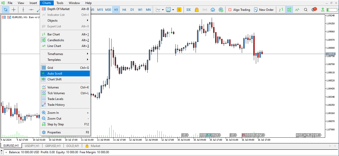Switch to the GOLD,M1 chart tab
Viewport: 339px width, 156px height.
tap(73, 146)
